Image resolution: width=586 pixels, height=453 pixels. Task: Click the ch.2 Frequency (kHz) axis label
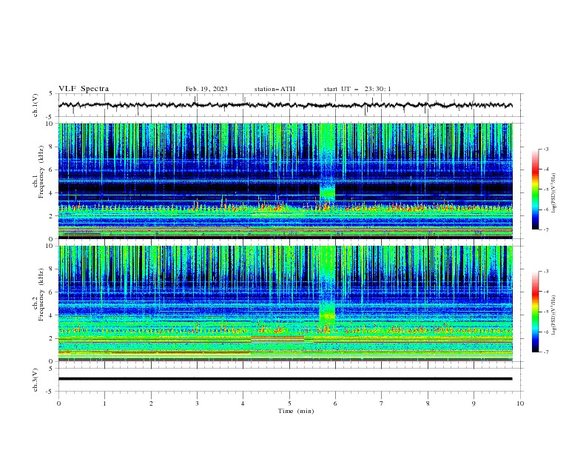click(x=38, y=295)
